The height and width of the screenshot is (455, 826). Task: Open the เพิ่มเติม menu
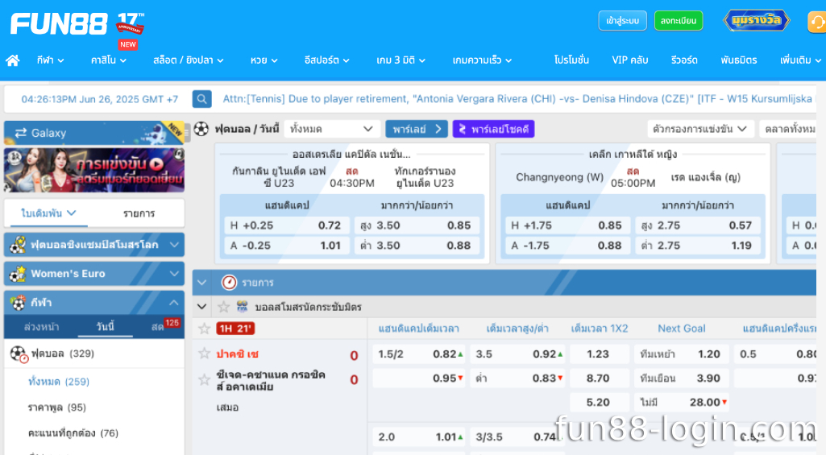point(801,60)
